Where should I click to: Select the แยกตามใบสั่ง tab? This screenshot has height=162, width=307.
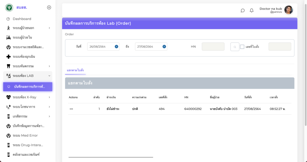coord(75,70)
